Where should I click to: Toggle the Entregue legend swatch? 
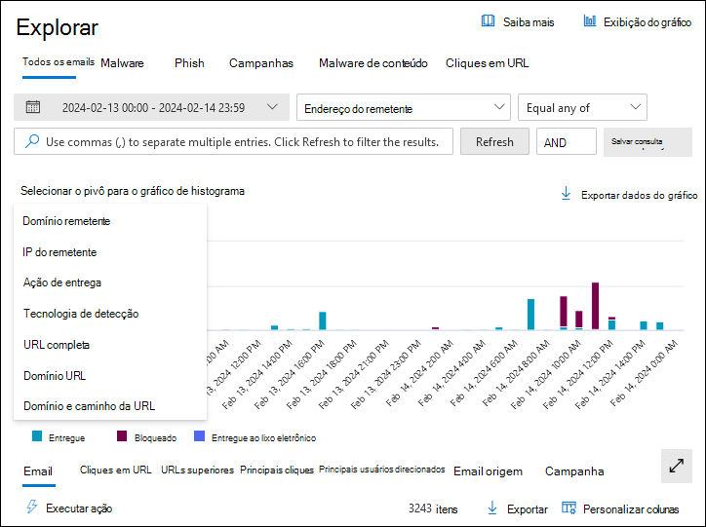pyautogui.click(x=37, y=437)
